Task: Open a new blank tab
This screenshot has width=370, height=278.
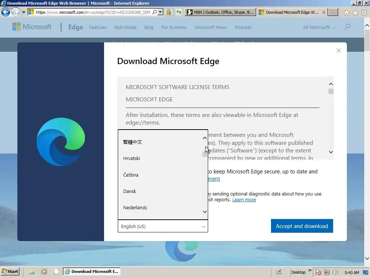Action: click(333, 12)
